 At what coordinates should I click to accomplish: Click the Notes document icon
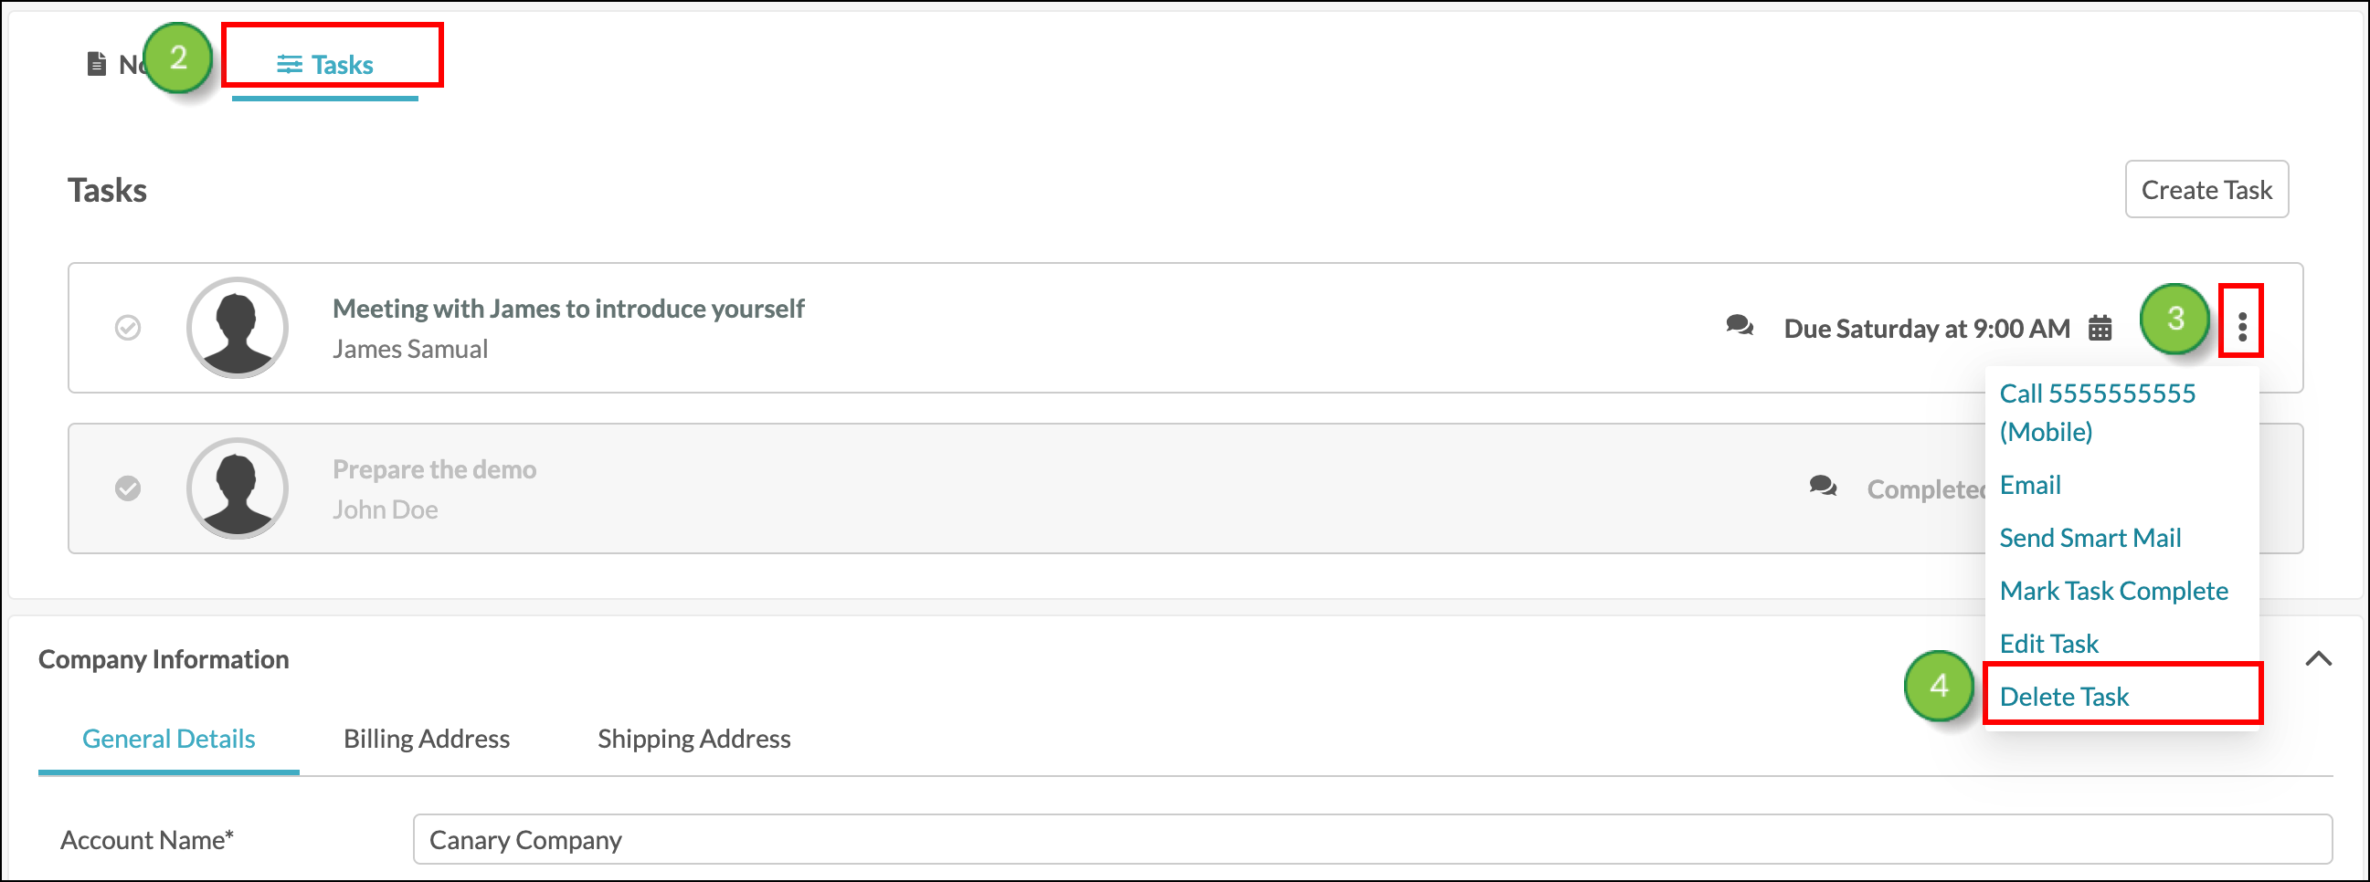click(96, 64)
